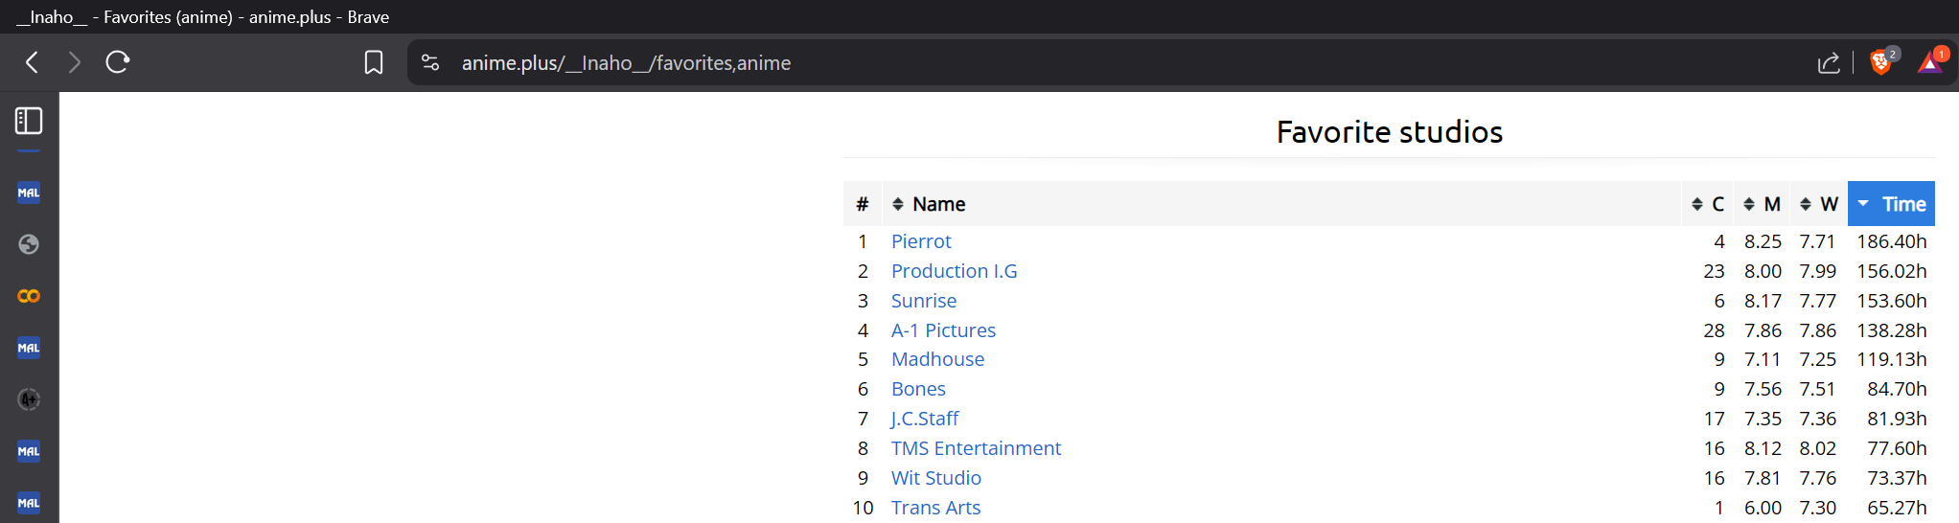This screenshot has width=1959, height=523.
Task: Open the A+ anime.plus sidebar shortcut
Action: (29, 399)
